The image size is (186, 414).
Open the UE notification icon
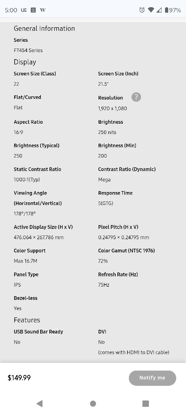pos(24,10)
